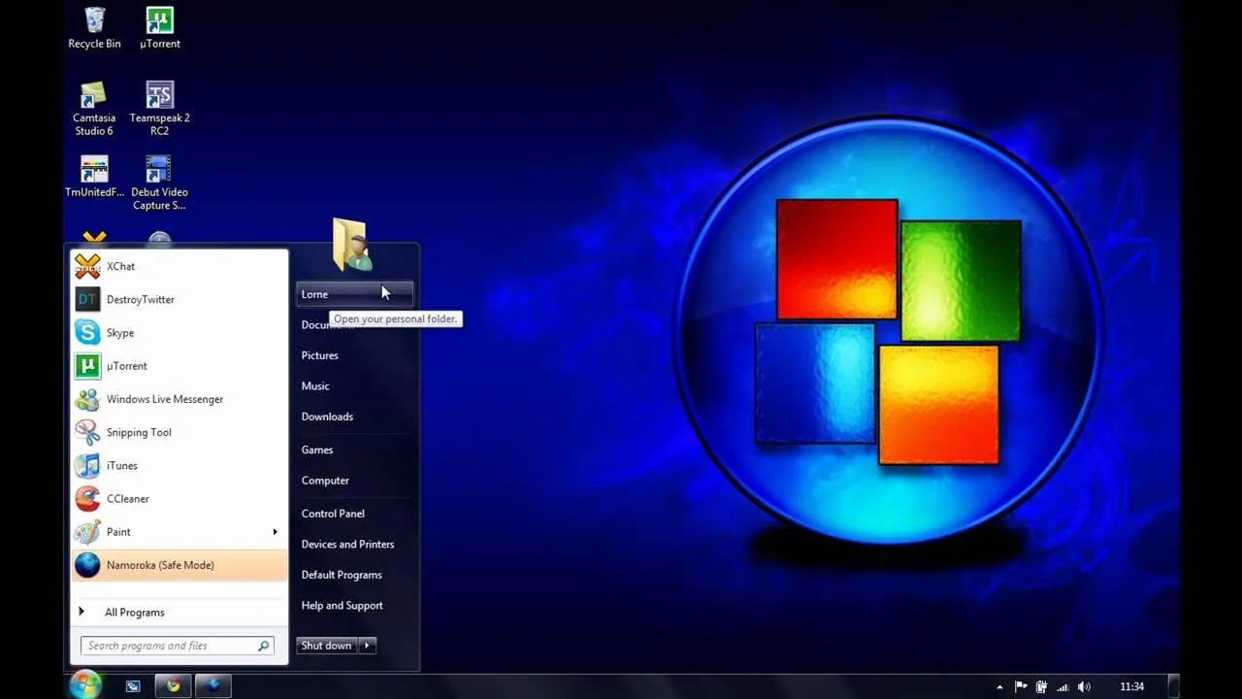Open Devices and Printers

pyautogui.click(x=354, y=545)
